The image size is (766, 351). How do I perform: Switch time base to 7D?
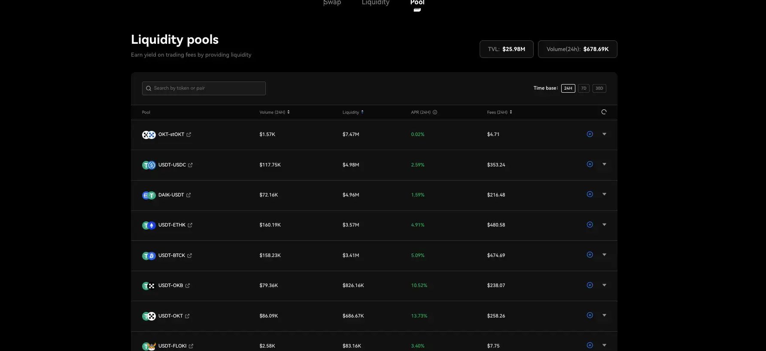[x=584, y=88]
